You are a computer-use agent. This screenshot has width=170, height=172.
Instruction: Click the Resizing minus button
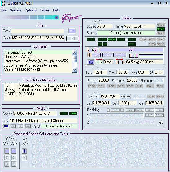pos(122,110)
